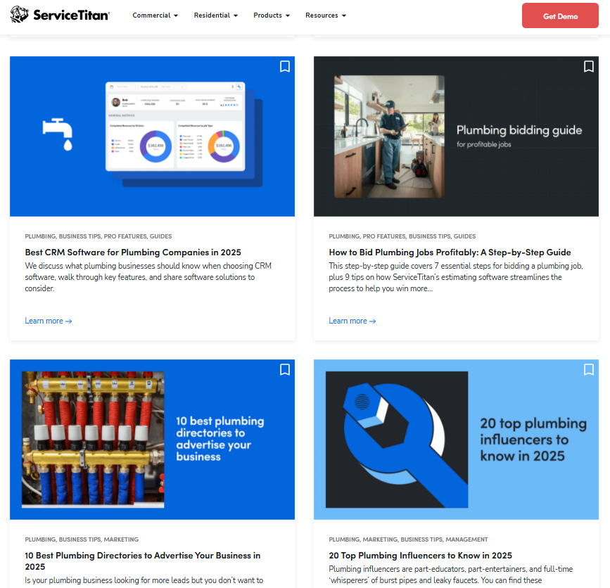Open Best CRM Software for Plumbing Companies title

pos(133,253)
